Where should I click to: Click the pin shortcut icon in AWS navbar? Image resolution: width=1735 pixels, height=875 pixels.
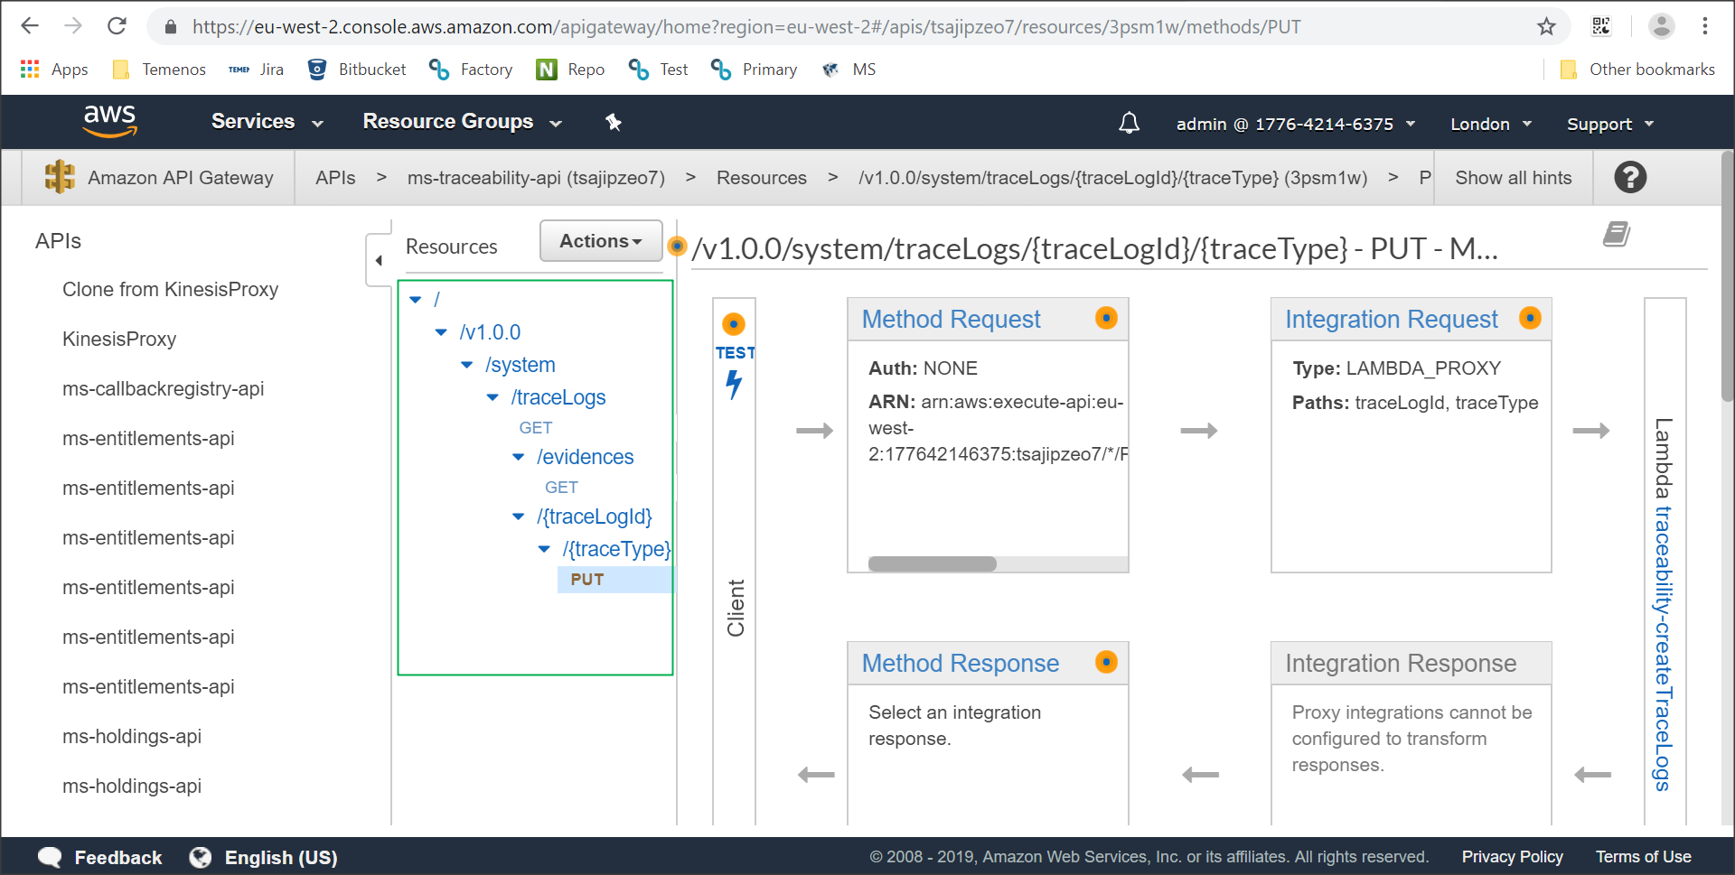click(x=614, y=122)
